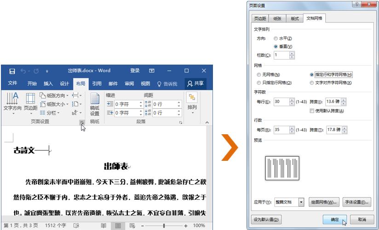Image resolution: width=379 pixels, height=230 pixels.
Task: Open the 纸张 tab in page setup dialog
Action: pos(277,18)
